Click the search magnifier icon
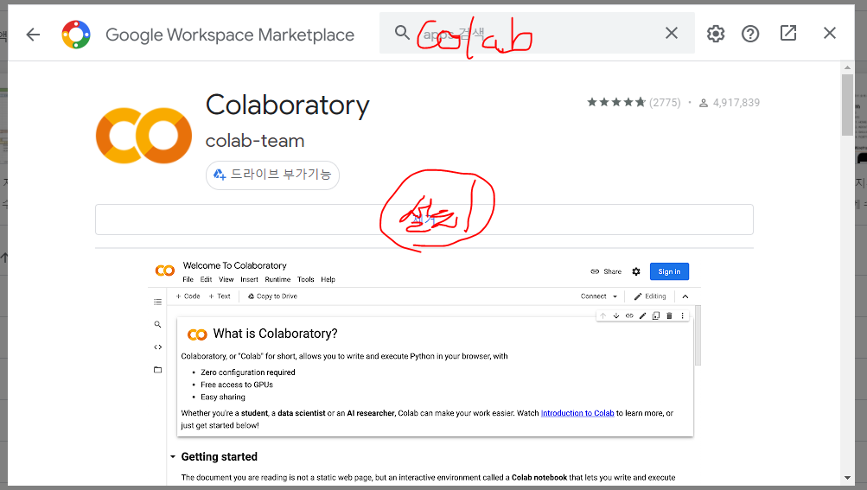The height and width of the screenshot is (490, 867). tap(402, 33)
